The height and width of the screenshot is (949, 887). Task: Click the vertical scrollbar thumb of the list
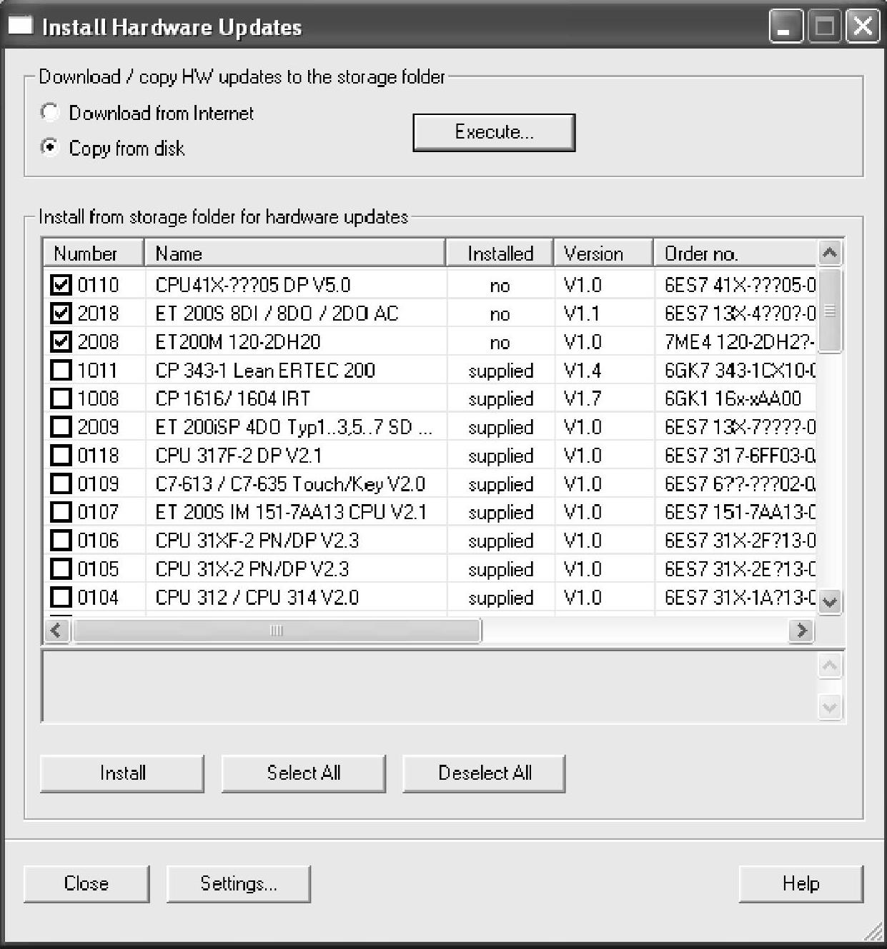[x=830, y=310]
